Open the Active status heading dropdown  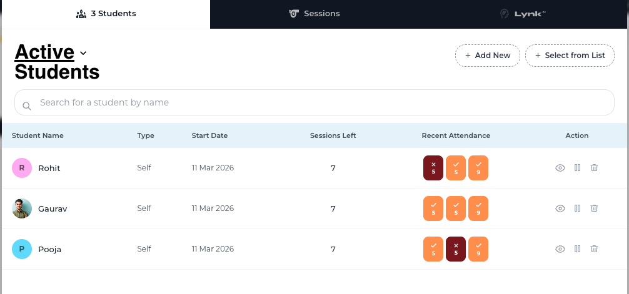pyautogui.click(x=44, y=52)
